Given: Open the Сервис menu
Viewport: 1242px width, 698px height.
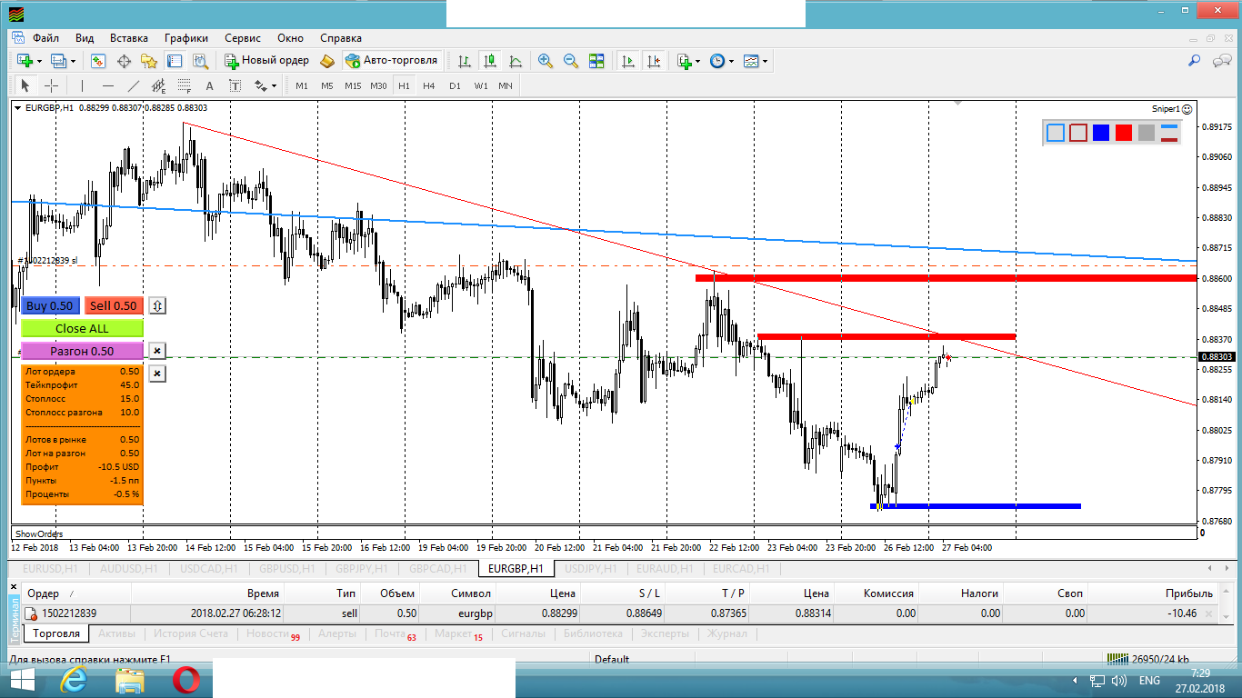Looking at the screenshot, I should pos(242,38).
